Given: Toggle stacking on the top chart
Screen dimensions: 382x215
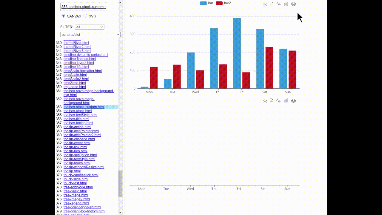Looking at the screenshot, I should click(293, 4).
